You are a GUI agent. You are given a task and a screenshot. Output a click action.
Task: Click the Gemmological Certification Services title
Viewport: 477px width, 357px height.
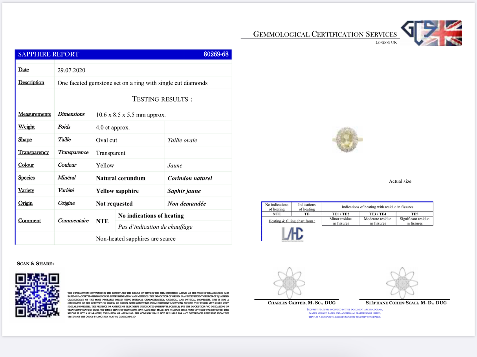tap(325, 35)
